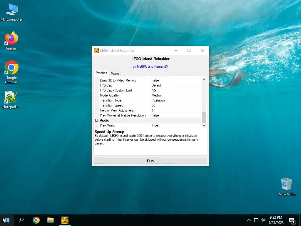Select the Audio category header
This screenshot has width=301, height=226.
(105, 120)
